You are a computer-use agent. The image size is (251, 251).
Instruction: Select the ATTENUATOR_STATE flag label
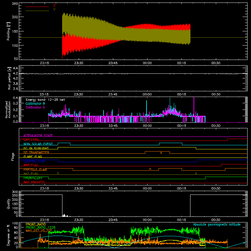coord(38,136)
